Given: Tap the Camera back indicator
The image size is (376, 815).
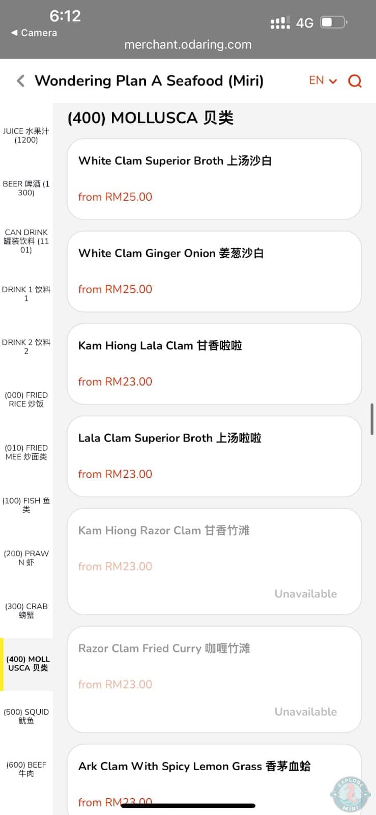Looking at the screenshot, I should tap(34, 33).
